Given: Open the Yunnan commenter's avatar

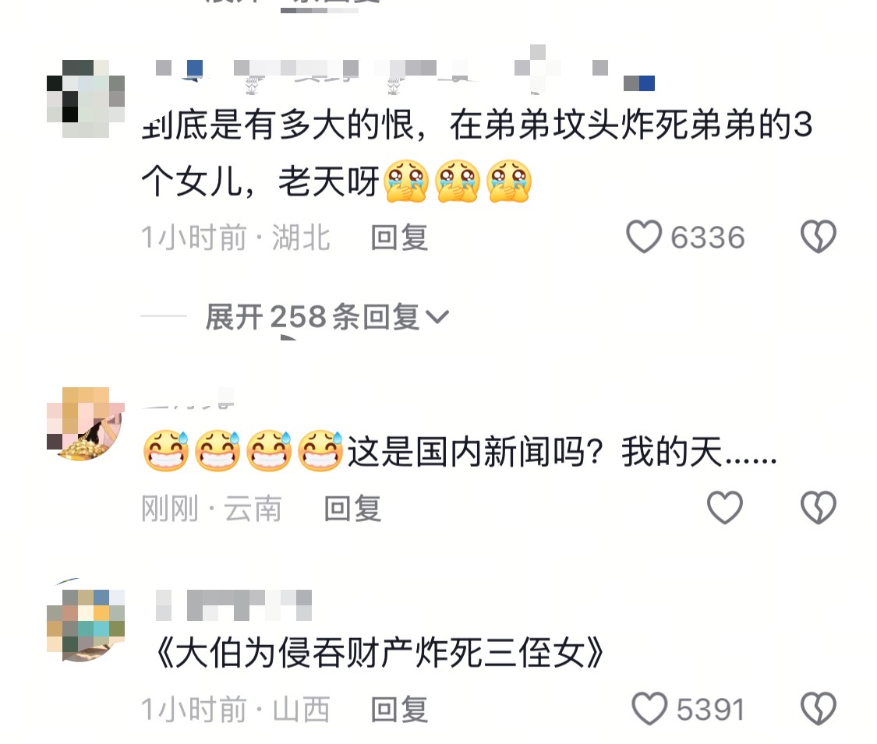Looking at the screenshot, I should 86,424.
